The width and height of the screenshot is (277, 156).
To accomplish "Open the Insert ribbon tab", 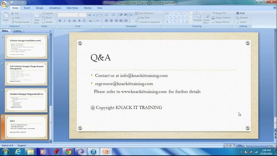I will (x=27, y=8).
